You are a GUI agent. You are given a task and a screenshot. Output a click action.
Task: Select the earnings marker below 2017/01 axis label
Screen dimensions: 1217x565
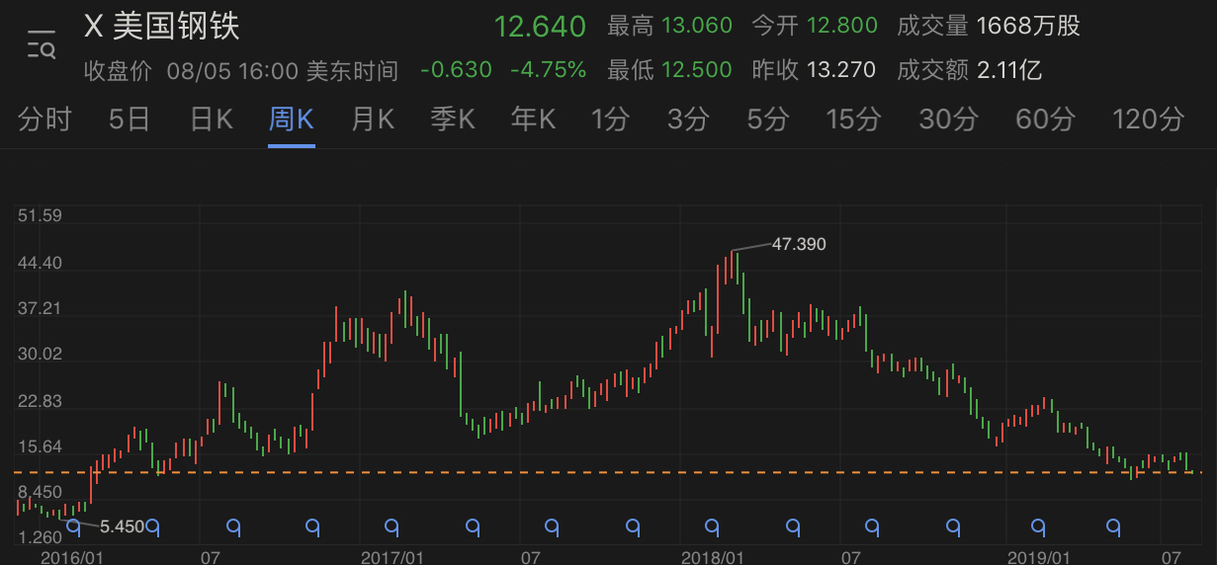(391, 528)
